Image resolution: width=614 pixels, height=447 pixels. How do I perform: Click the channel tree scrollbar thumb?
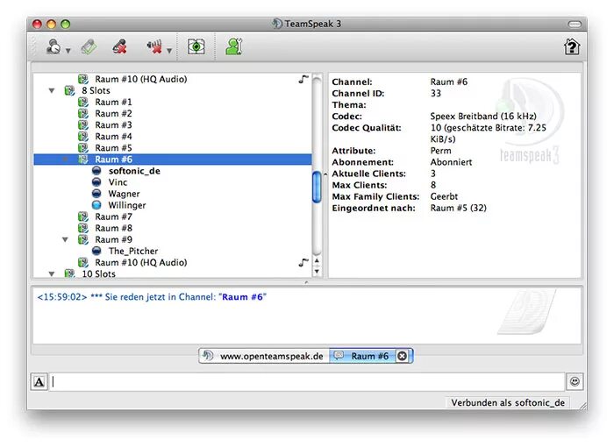(x=317, y=187)
